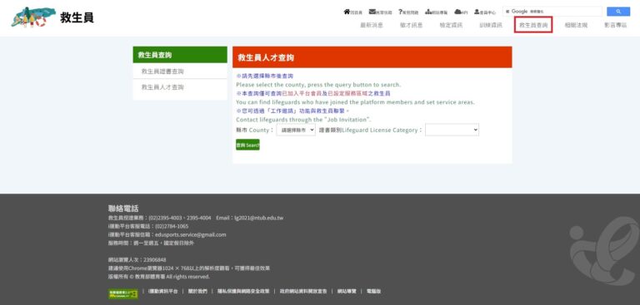Click the 聯絡電話 footer heading

pyautogui.click(x=123, y=209)
